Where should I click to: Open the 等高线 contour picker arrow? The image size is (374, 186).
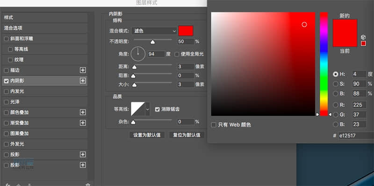[147, 109]
